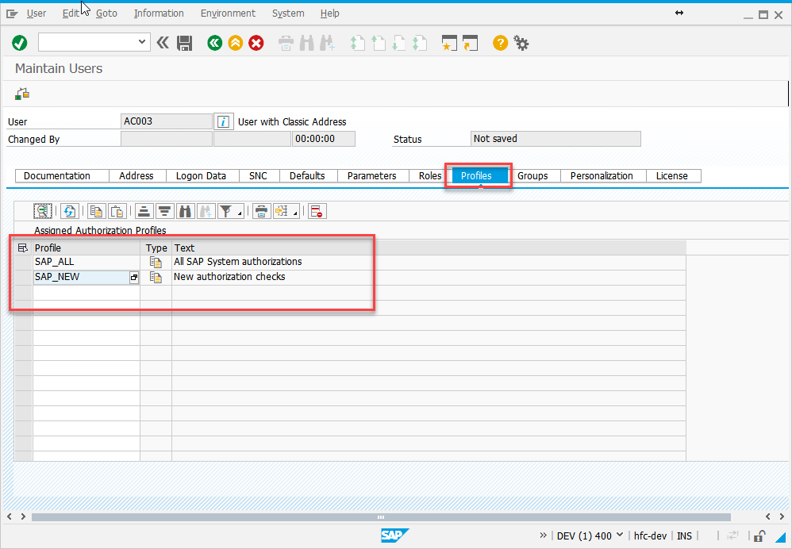Click the SAP_NEW profile input cell
Viewport: 792px width, 549px height.
(81, 278)
